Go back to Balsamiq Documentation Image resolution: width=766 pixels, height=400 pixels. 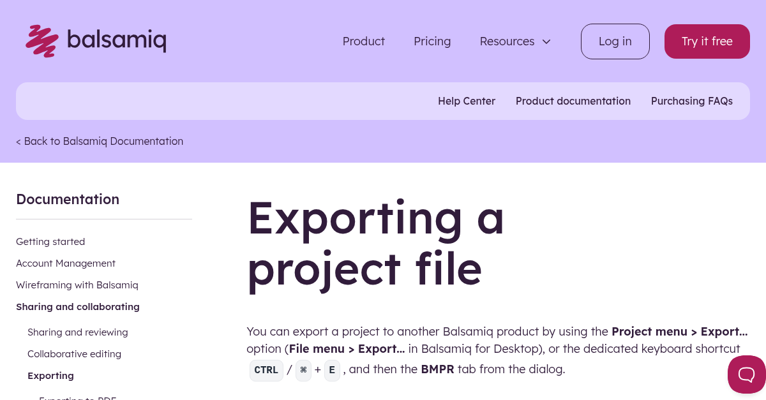tap(100, 141)
